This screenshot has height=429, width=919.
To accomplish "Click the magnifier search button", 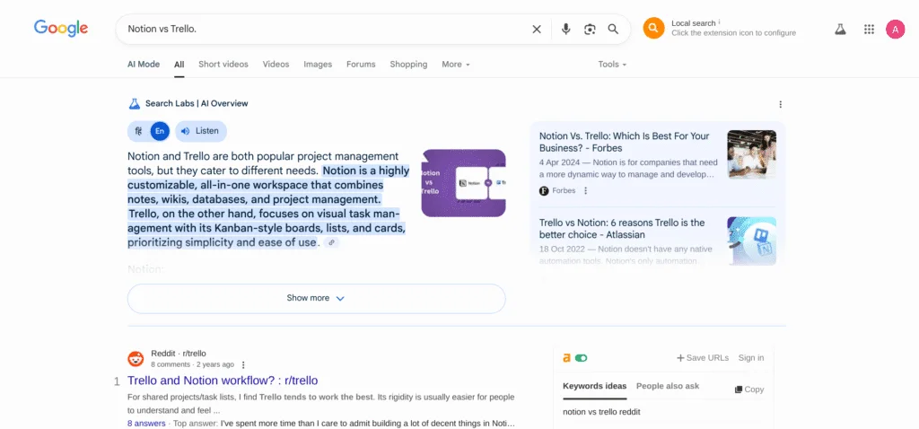I will point(614,29).
